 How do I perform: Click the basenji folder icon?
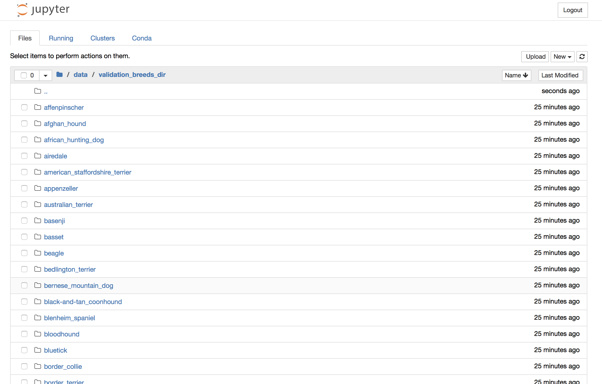coord(38,221)
